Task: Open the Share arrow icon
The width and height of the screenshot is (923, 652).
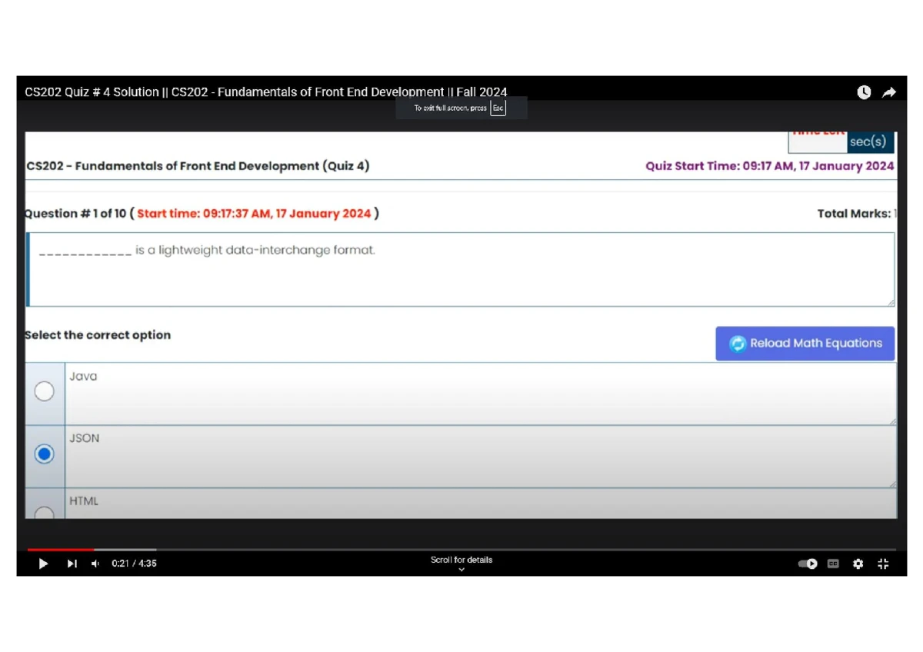Action: tap(889, 91)
